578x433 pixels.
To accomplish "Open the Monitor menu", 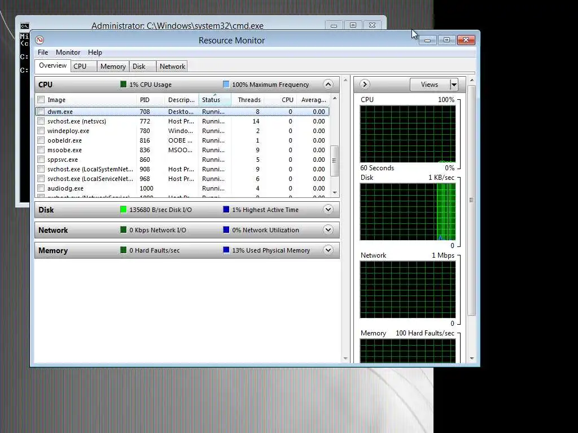I will pyautogui.click(x=68, y=52).
